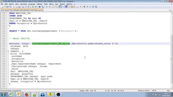Click the Save All toolbar icon
The width and height of the screenshot is (173, 97).
(x=10, y=7)
